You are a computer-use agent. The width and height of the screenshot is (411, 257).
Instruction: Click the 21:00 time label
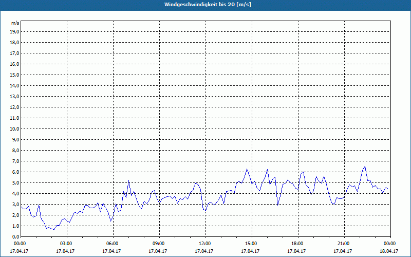pos(344,244)
